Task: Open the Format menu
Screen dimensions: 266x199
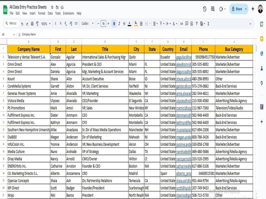Action: click(41, 13)
